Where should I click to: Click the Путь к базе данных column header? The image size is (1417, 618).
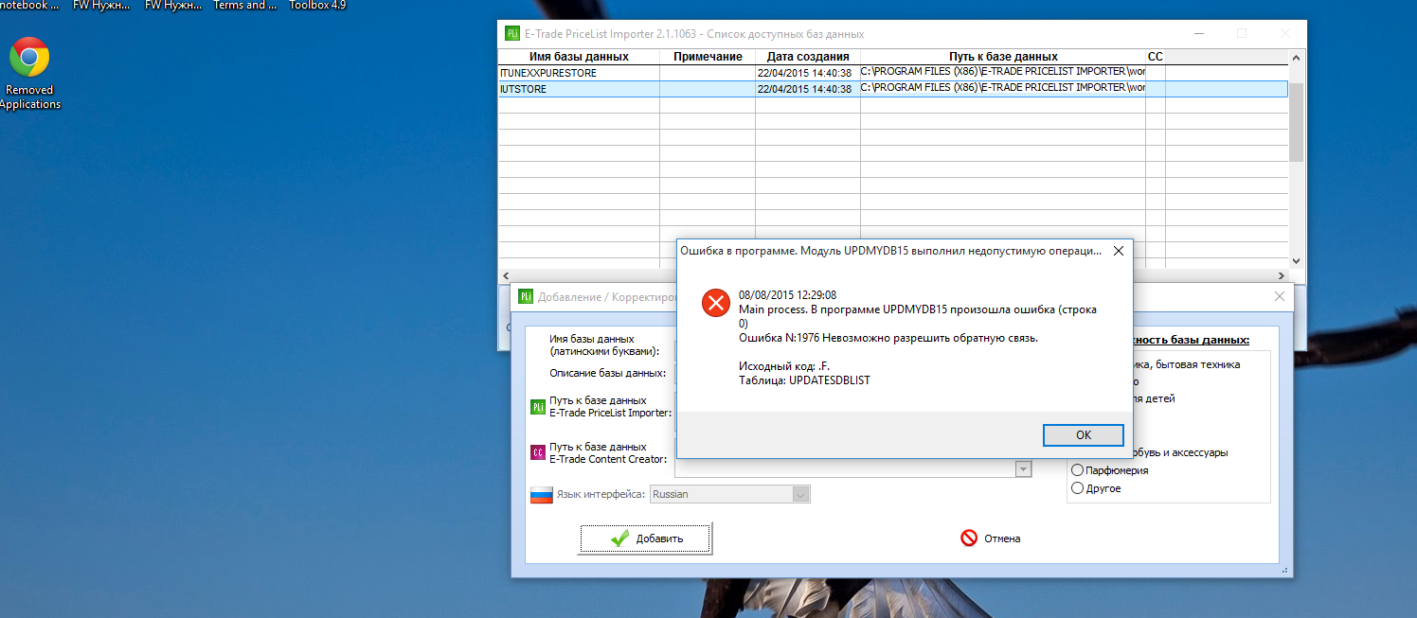[x=1003, y=57]
